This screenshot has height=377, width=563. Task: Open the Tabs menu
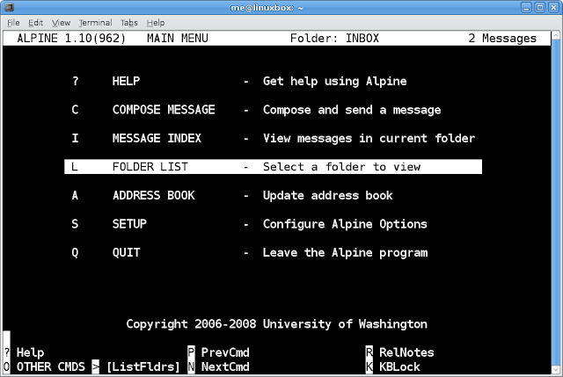pyautogui.click(x=129, y=23)
